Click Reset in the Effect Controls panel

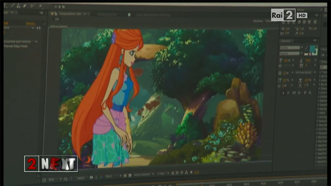6,23
